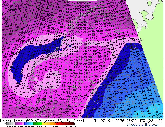The image size is (165, 127).
Task: Click the 'UK-Global' model name label
Action: pos(75,121)
